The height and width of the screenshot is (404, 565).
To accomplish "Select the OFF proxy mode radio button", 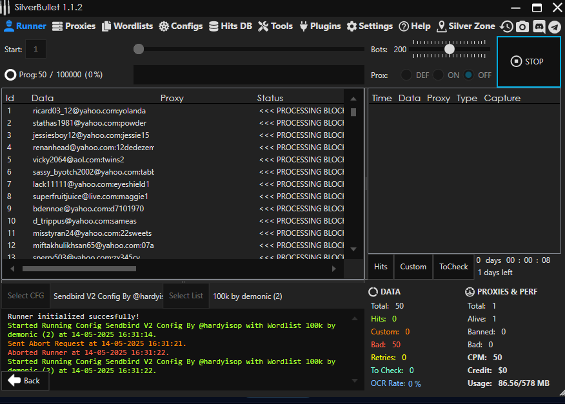I will pyautogui.click(x=469, y=75).
